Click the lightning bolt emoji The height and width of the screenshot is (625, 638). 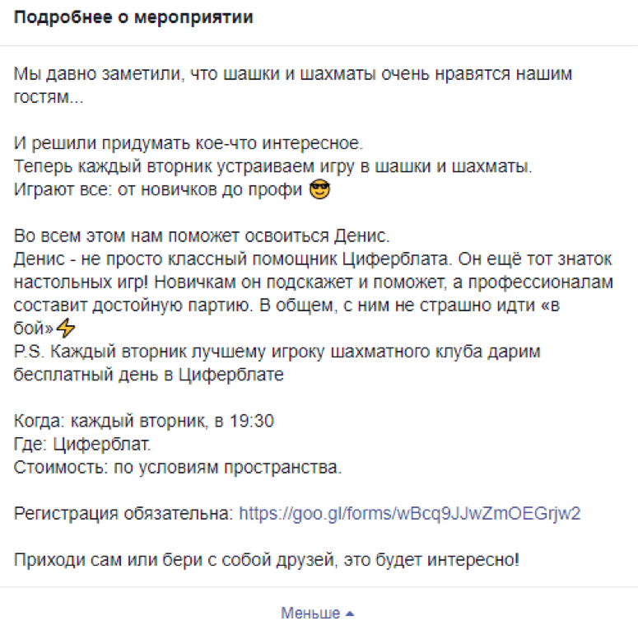(66, 328)
